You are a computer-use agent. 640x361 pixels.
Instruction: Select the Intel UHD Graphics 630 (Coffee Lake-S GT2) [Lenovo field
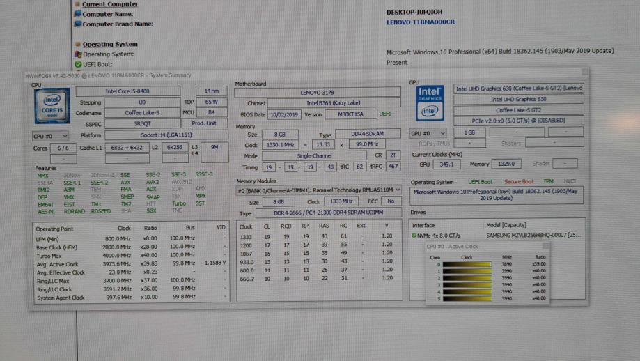[x=518, y=89]
